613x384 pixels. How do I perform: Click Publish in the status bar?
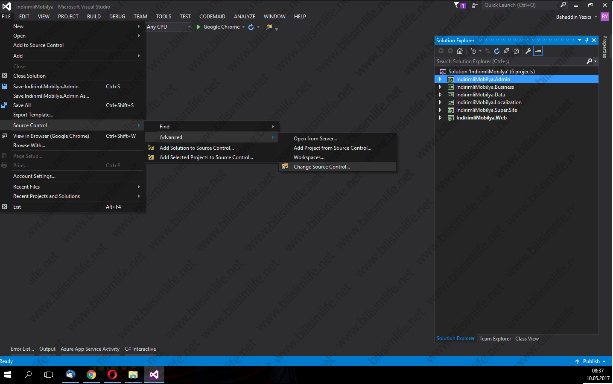[x=590, y=361]
